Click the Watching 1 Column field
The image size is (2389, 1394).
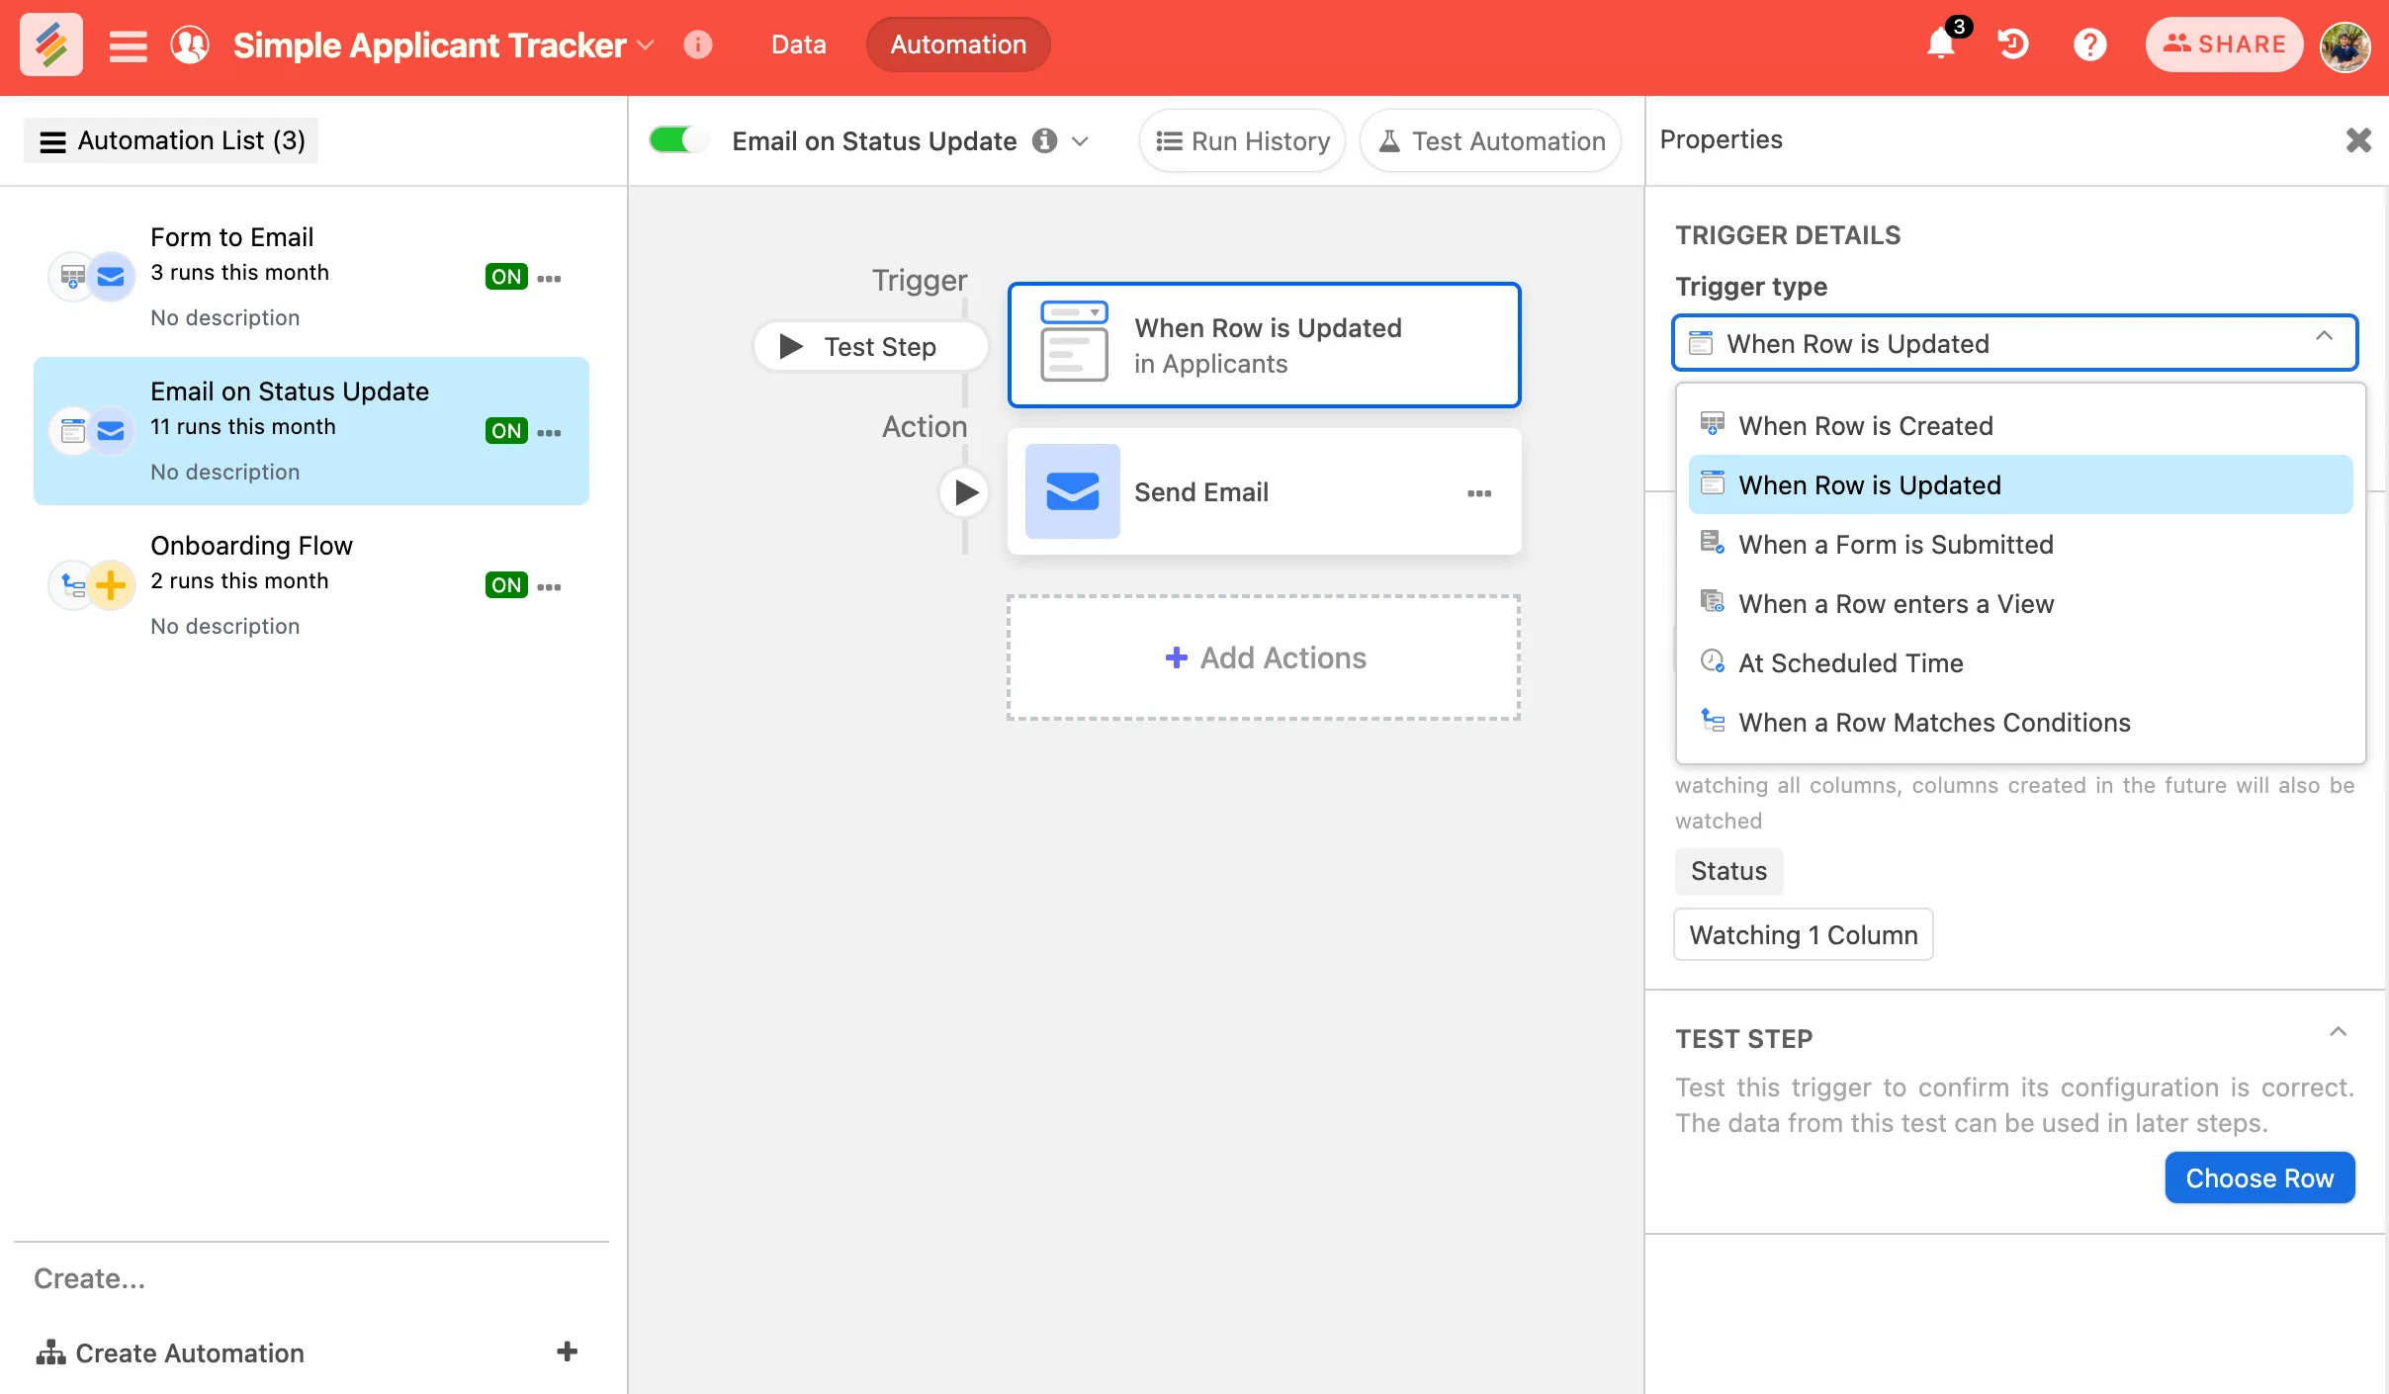point(1802,933)
